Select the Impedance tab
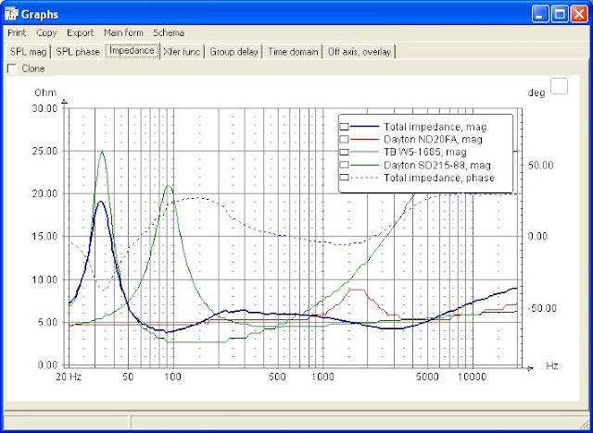593x433 pixels. pos(132,51)
